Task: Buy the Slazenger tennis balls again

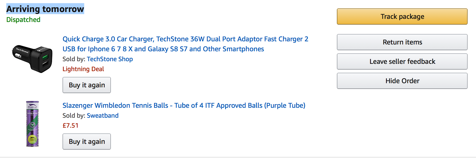Action: click(x=87, y=142)
